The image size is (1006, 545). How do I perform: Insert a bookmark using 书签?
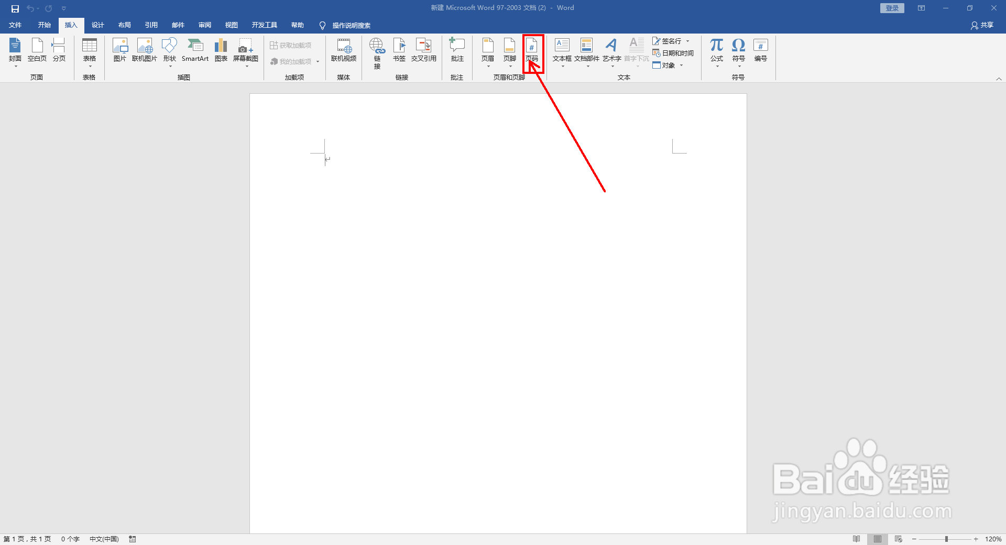coord(399,50)
